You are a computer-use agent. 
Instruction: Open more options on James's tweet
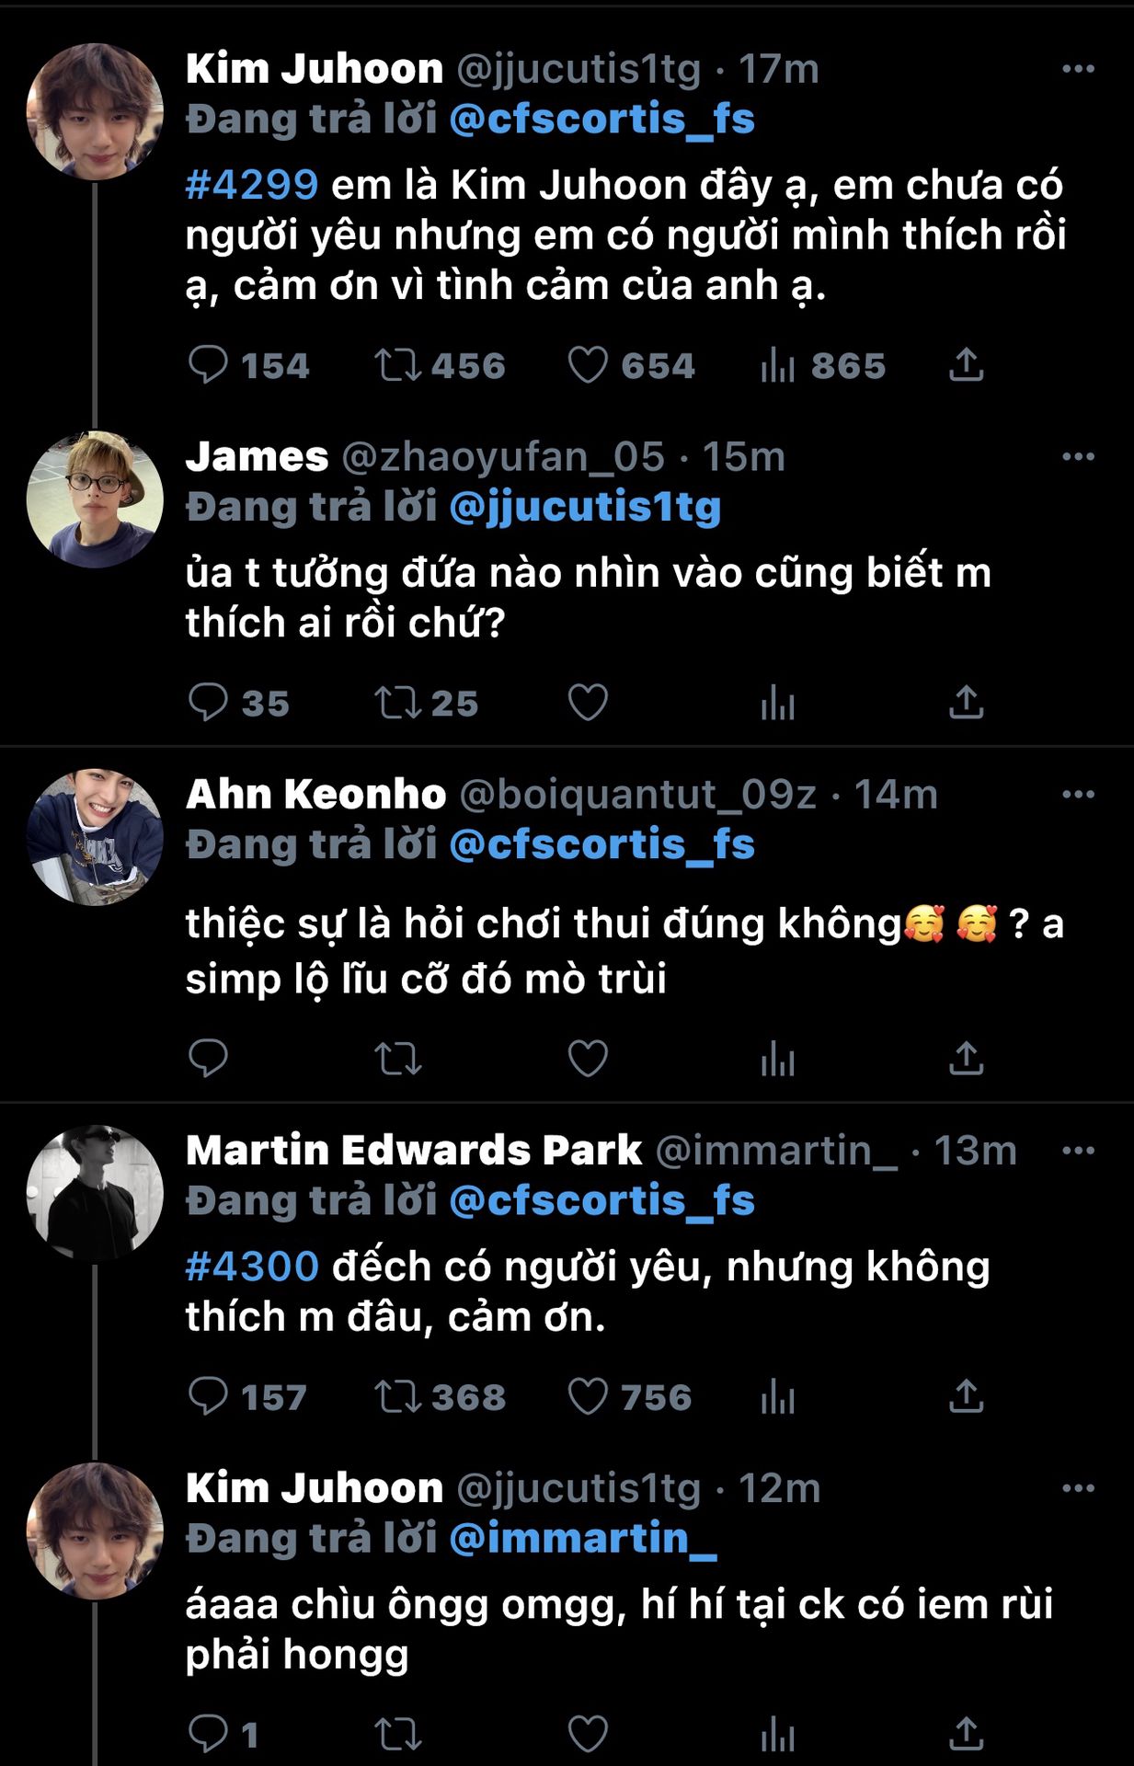point(1078,456)
